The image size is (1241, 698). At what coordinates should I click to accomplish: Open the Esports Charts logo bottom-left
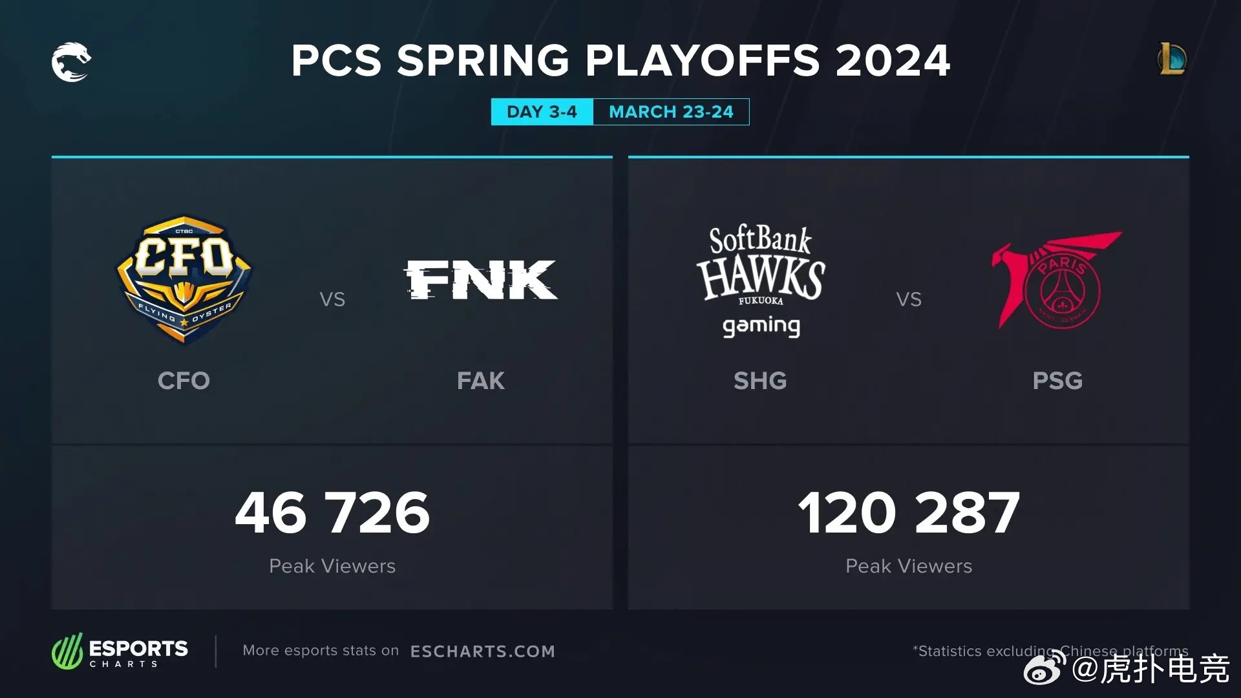120,651
